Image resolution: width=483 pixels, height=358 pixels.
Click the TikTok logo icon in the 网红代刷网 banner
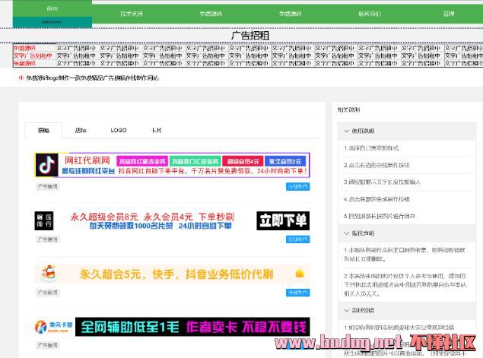pyautogui.click(x=46, y=165)
